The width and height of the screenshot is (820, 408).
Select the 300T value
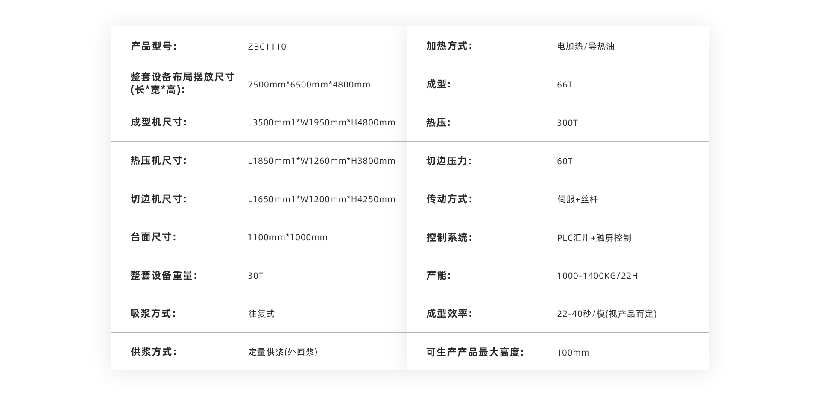tap(567, 123)
